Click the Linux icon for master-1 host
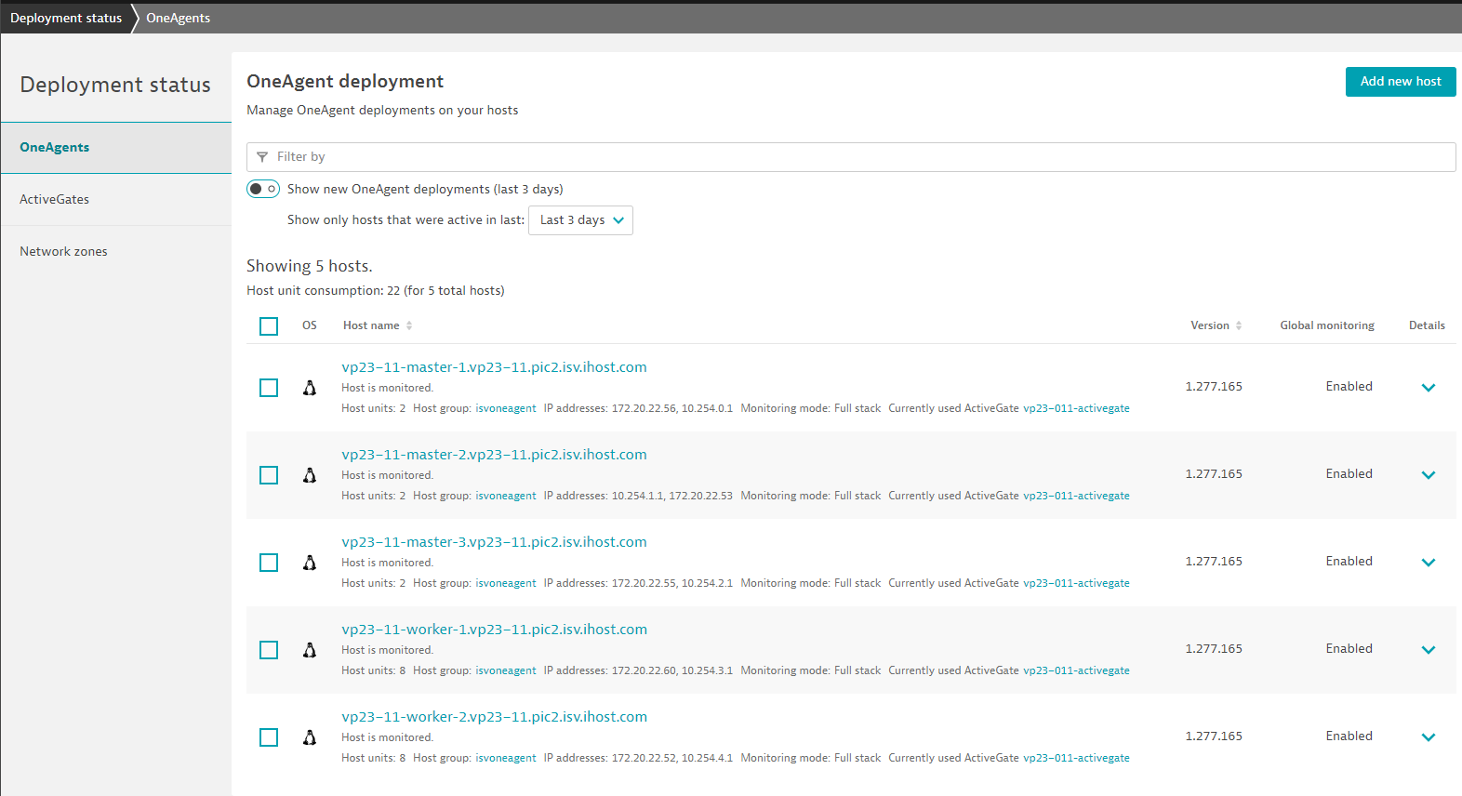 (310, 388)
